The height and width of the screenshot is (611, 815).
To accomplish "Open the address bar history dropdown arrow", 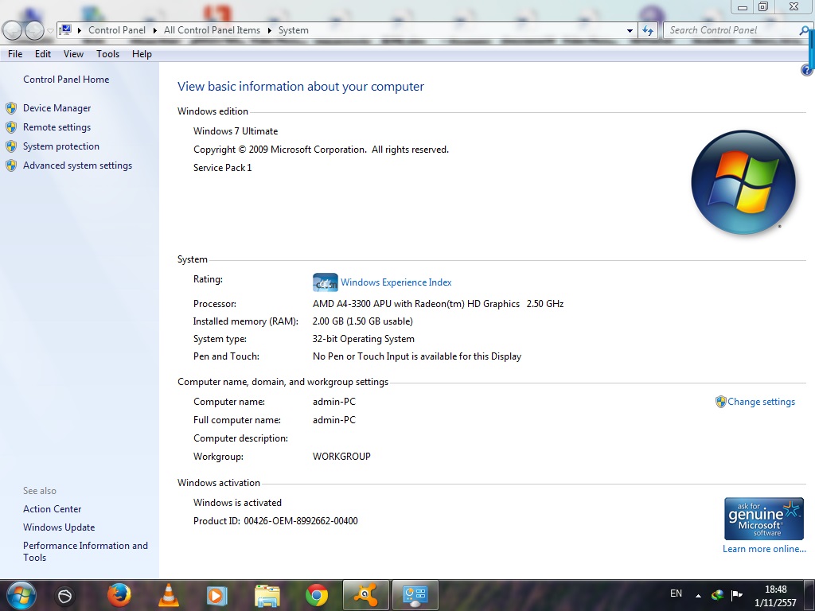I will click(630, 31).
